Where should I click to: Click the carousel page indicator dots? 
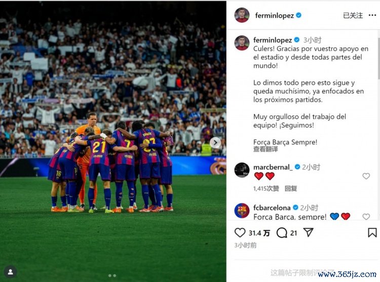112,275
